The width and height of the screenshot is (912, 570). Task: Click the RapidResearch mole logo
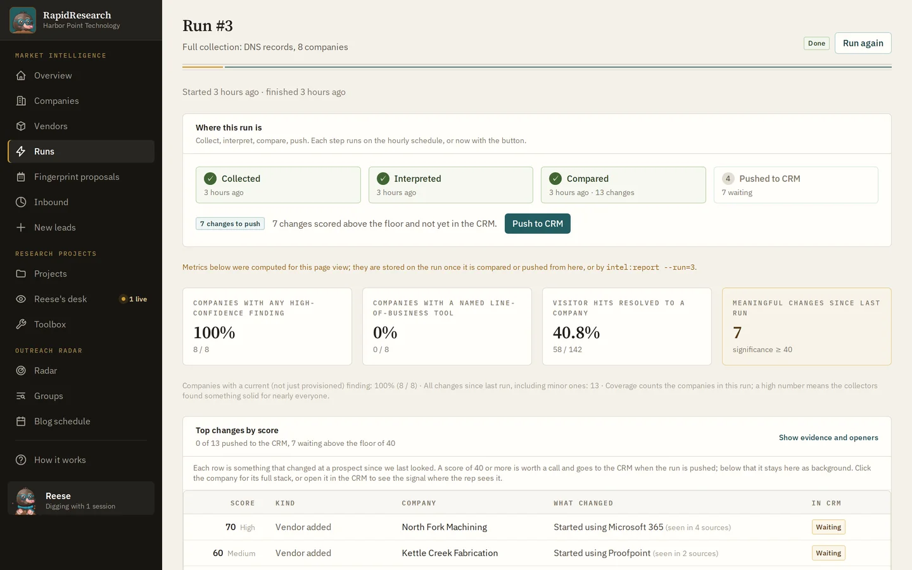(23, 20)
